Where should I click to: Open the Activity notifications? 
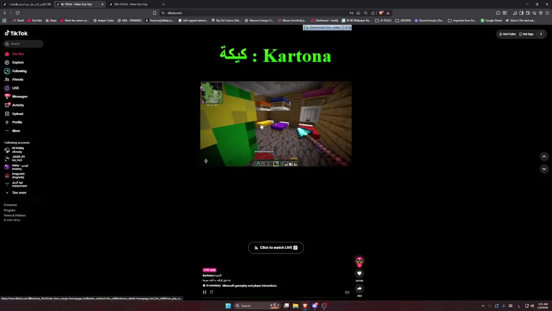(14, 105)
